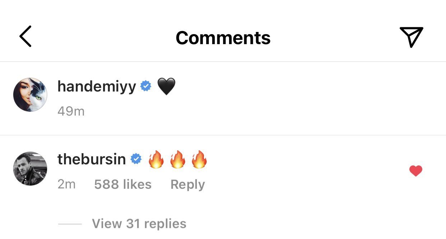The image size is (446, 239).
Task: Reply to thebursin's comment
Action: [x=187, y=184]
